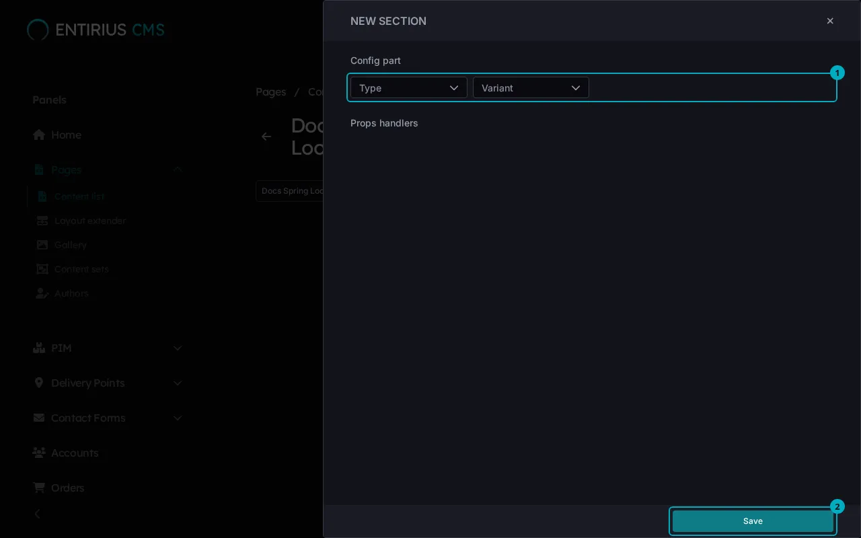The width and height of the screenshot is (861, 538).
Task: Open the Authors item
Action: tap(71, 293)
